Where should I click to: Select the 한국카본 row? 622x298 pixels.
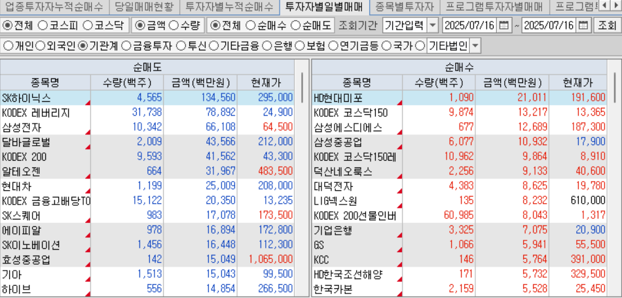[460, 290]
